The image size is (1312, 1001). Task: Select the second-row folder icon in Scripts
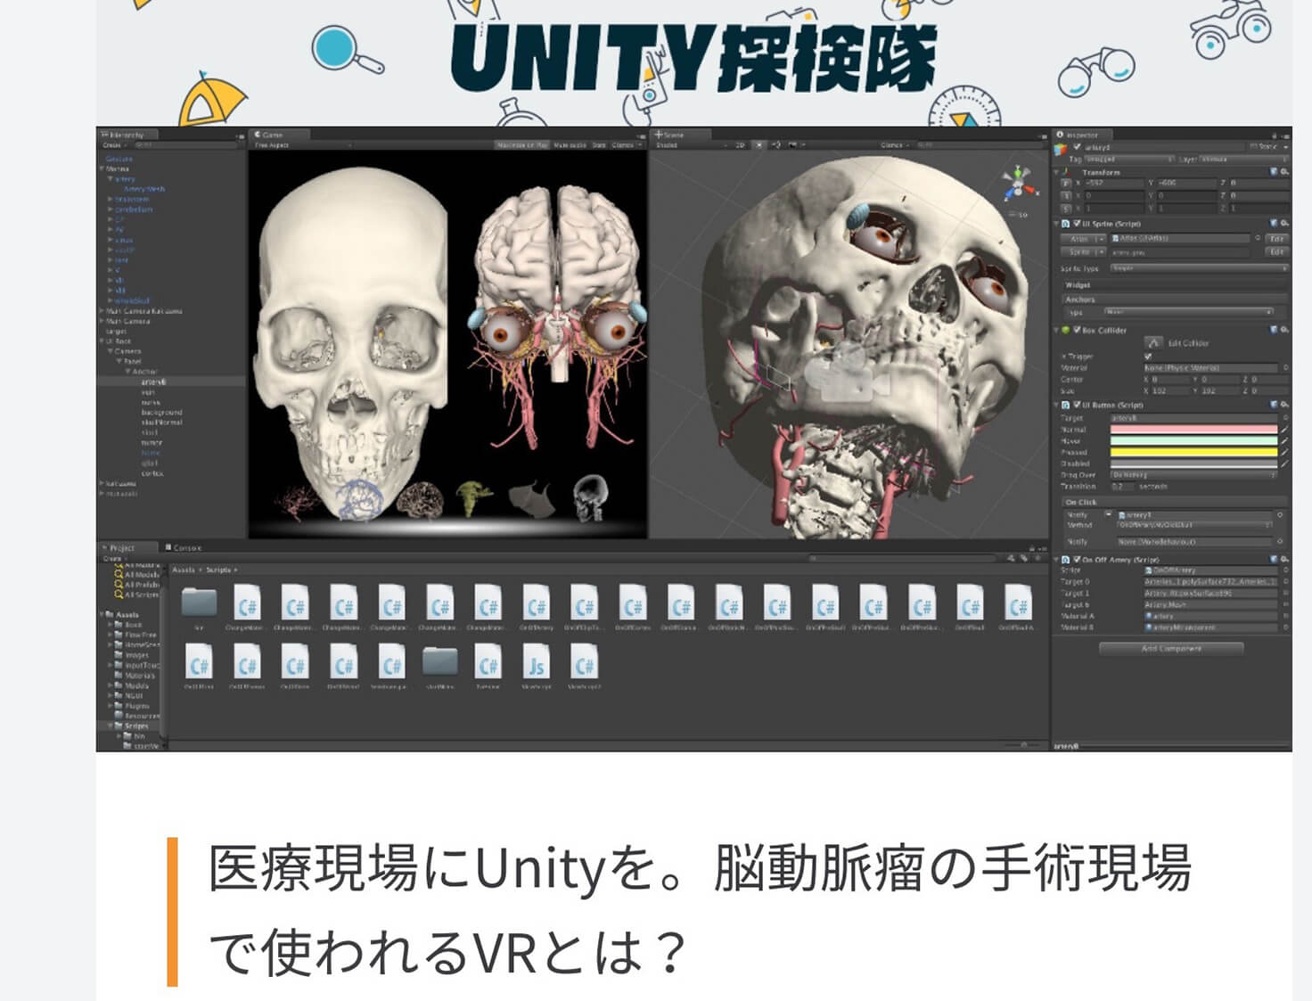coord(439,662)
